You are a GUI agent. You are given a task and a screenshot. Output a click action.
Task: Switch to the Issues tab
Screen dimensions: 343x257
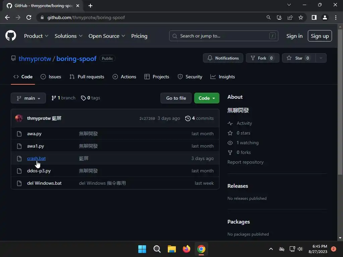click(51, 77)
